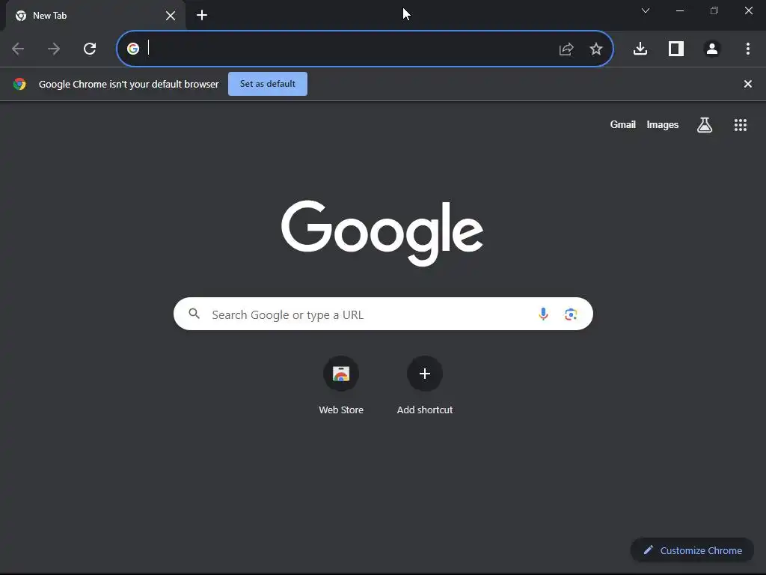Minimize the Chrome window
Viewport: 766px width, 575px height.
click(679, 10)
